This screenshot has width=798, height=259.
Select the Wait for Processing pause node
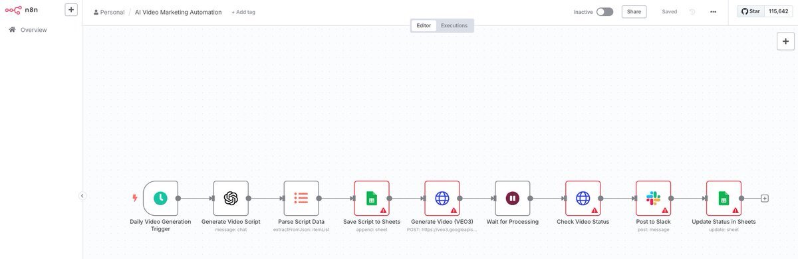coord(513,198)
